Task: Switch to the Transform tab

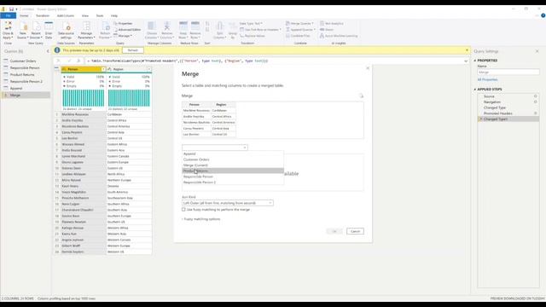Action: (x=43, y=15)
